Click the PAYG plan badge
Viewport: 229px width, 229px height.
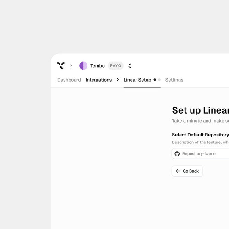(x=115, y=65)
